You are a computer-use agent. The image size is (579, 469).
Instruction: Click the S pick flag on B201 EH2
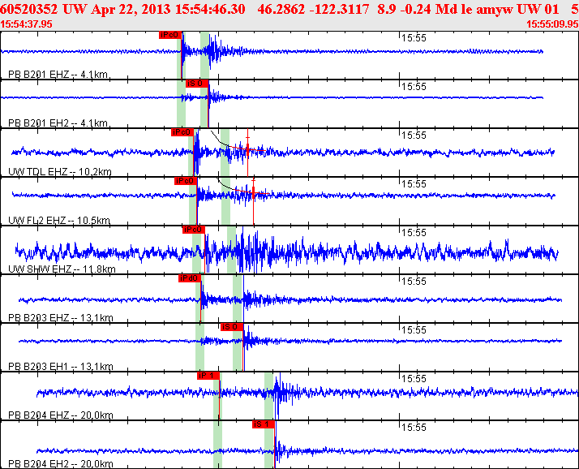click(195, 84)
